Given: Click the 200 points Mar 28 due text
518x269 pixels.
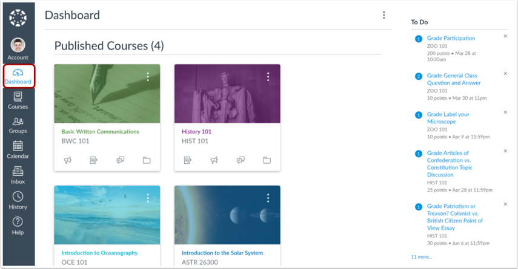Looking at the screenshot, I should [451, 56].
